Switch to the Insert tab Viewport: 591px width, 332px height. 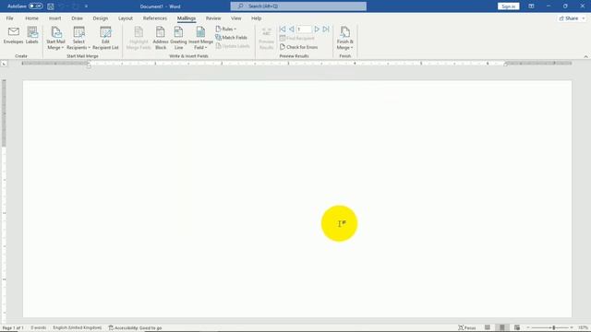point(54,18)
